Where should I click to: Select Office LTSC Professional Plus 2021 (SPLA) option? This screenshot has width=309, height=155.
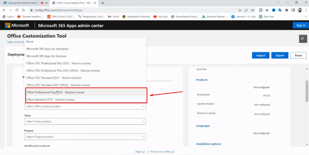(x=85, y=71)
